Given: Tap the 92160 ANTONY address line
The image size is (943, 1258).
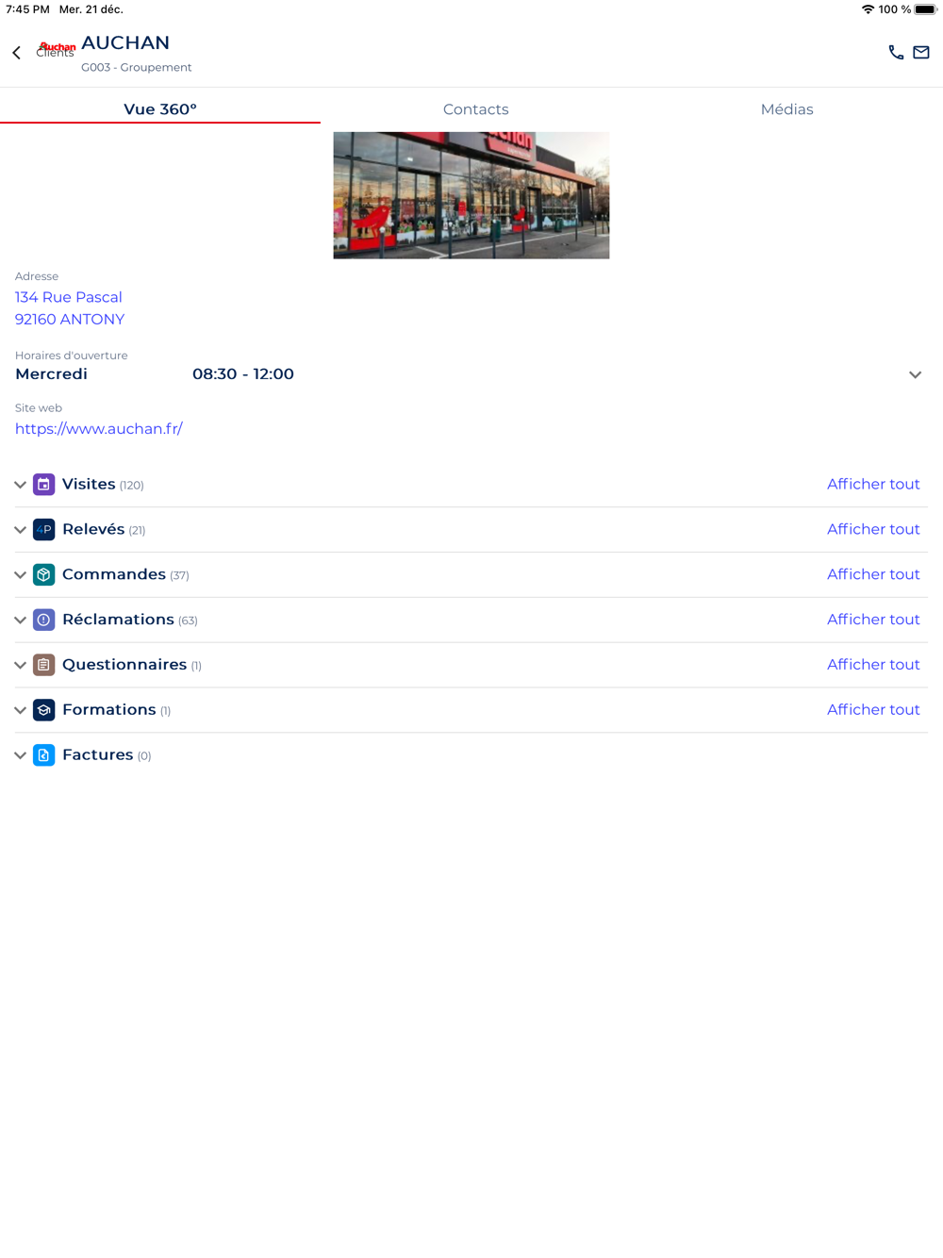Looking at the screenshot, I should pos(70,320).
